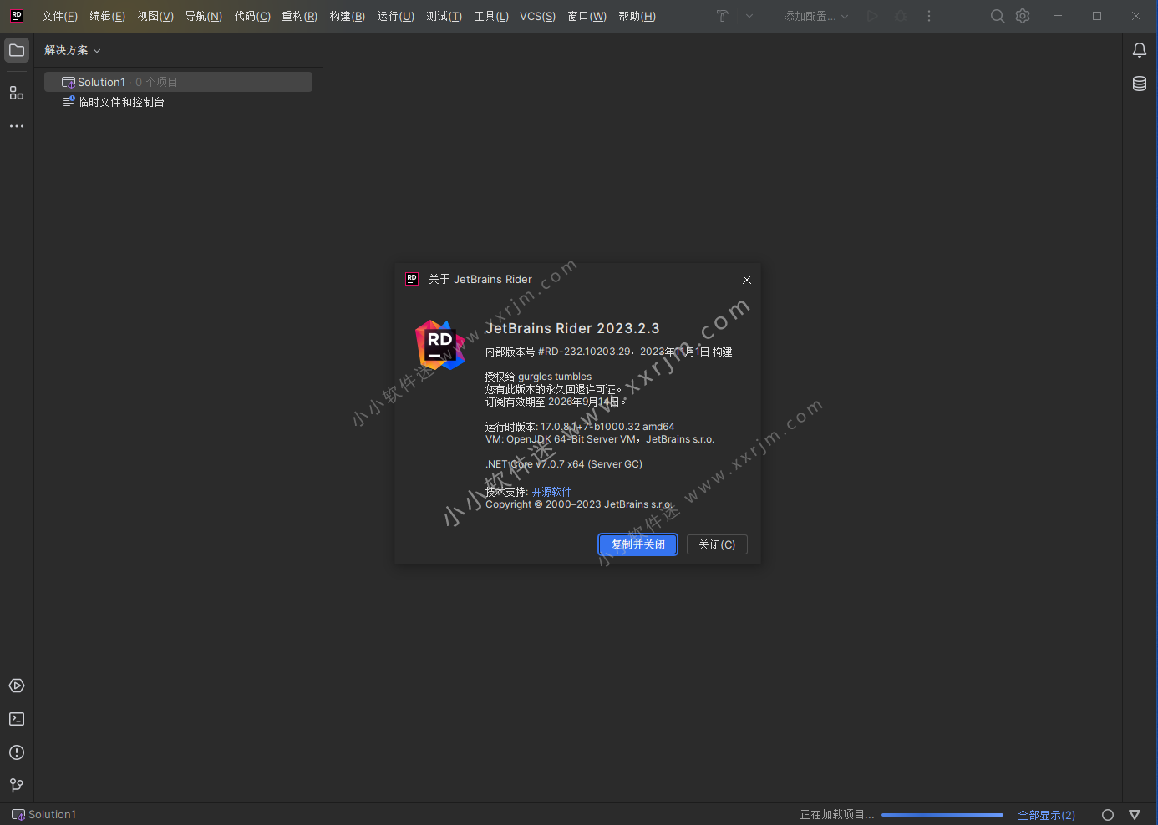Click the Search Everywhere magnifier icon
Image resolution: width=1158 pixels, height=825 pixels.
click(998, 16)
